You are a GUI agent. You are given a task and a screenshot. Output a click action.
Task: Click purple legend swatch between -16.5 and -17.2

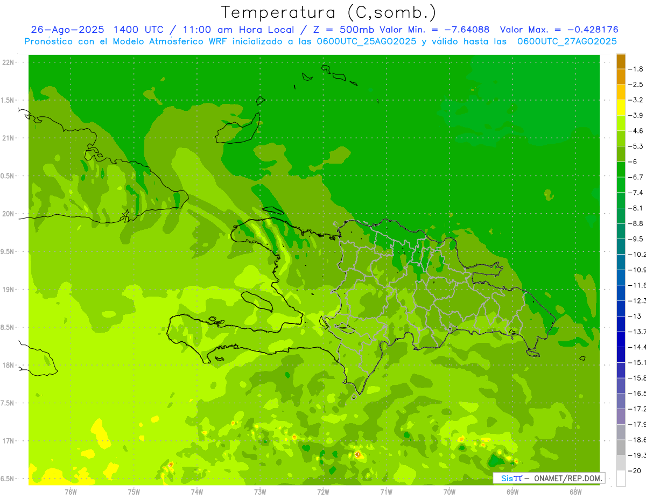[x=621, y=402]
